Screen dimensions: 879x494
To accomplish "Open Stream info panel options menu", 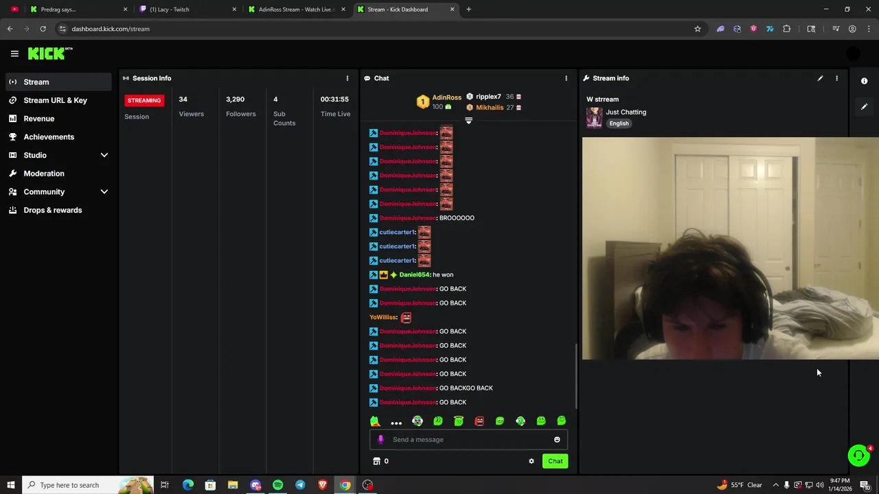I will click(836, 78).
